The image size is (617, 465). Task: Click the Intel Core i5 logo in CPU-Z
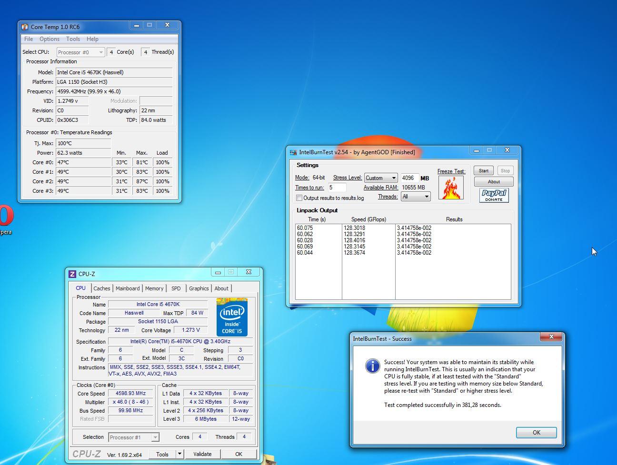(x=232, y=317)
